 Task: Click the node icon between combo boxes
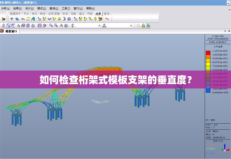point(104,26)
